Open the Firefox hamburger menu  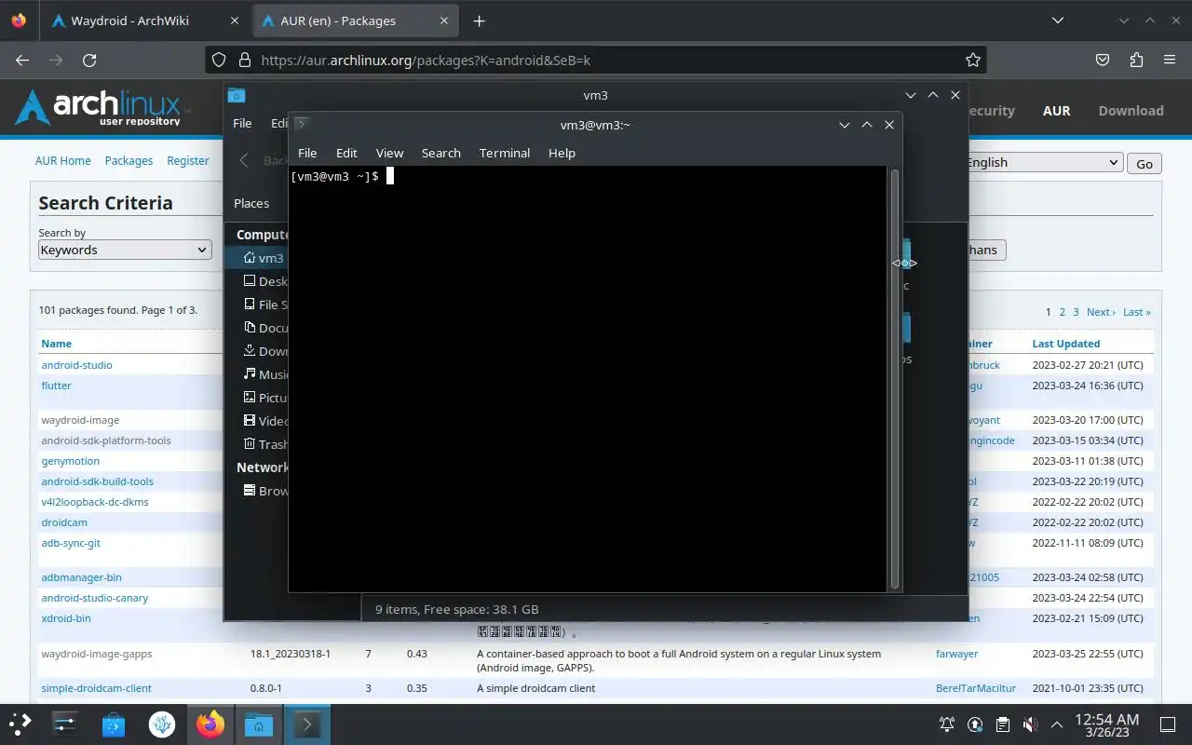tap(1170, 60)
